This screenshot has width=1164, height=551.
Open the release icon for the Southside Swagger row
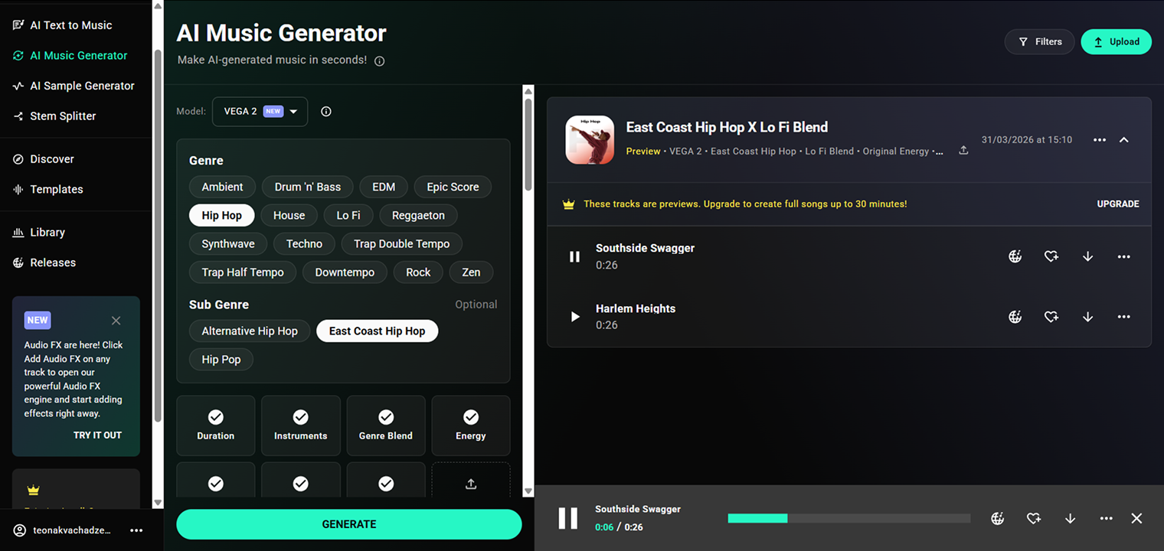pos(1015,257)
